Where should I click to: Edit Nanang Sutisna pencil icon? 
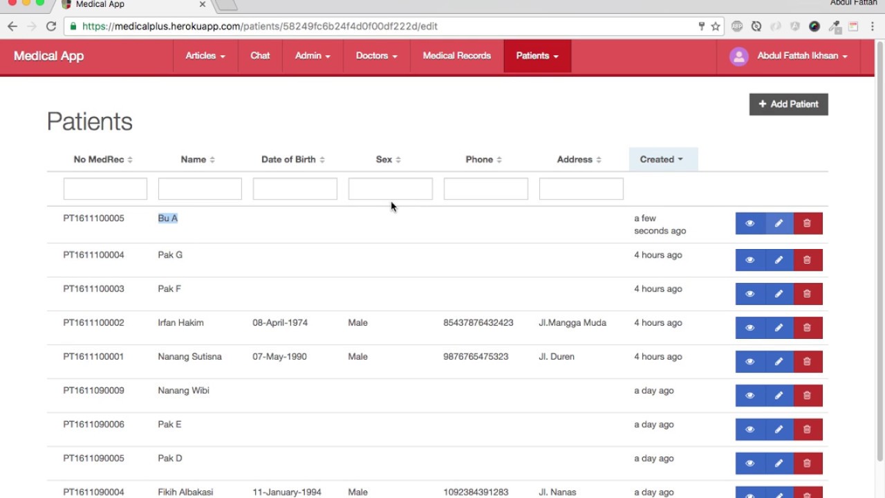tap(779, 362)
